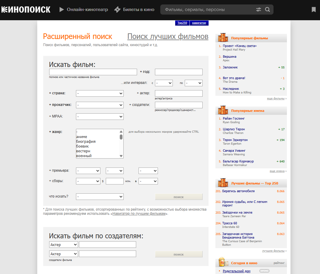Open Берегись автомобиля film link
The width and height of the screenshot is (320, 274).
[x=238, y=191]
